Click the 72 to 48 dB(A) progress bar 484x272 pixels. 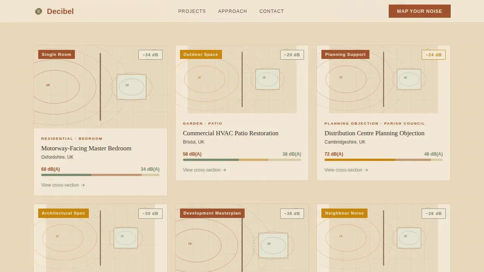(x=383, y=160)
